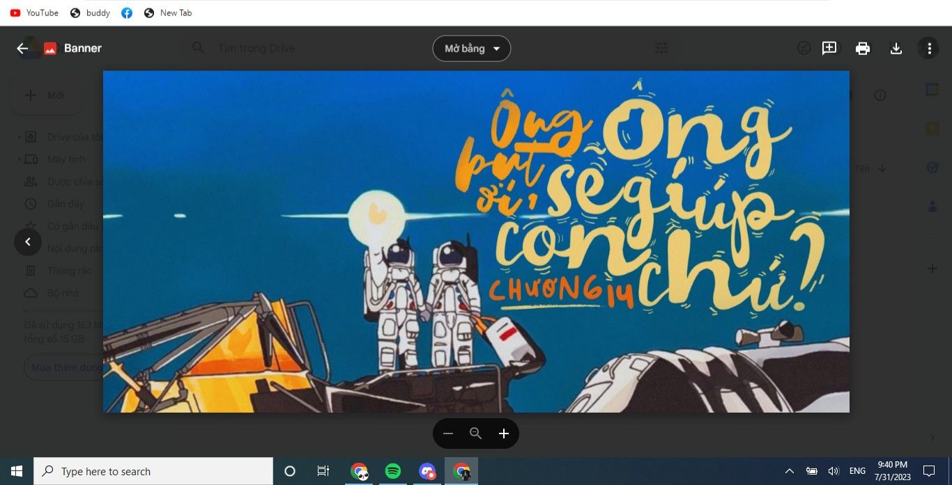Viewport: 952px width, 485px height.
Task: Open the ENG language switcher
Action: 857,471
